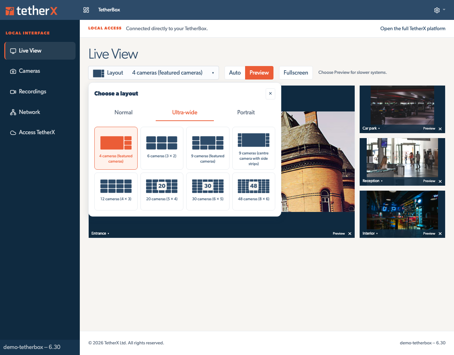Go to Live View in sidebar

click(x=40, y=51)
